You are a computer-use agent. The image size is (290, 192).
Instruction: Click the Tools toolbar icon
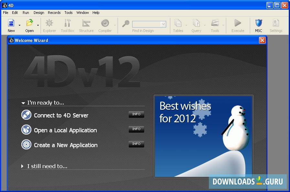pos(215,23)
